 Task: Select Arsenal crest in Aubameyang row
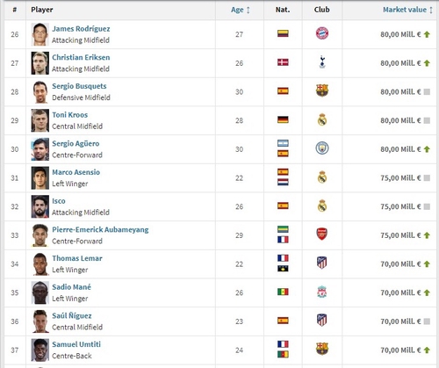322,234
